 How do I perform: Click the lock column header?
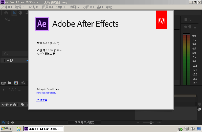[x=14, y=105]
